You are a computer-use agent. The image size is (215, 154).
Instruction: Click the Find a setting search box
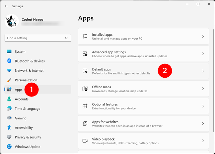pyautogui.click(x=38, y=38)
